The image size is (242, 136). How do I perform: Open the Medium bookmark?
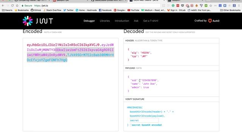153,10
